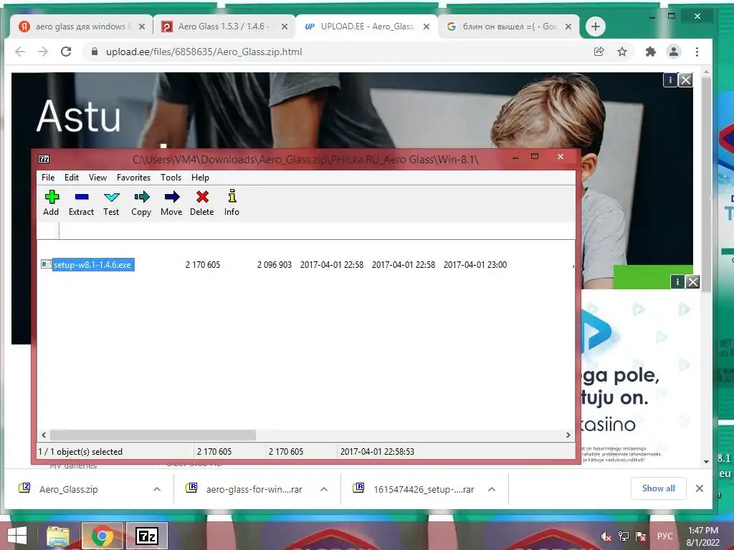
Task: Open the Edit menu in 7-Zip
Action: click(71, 178)
